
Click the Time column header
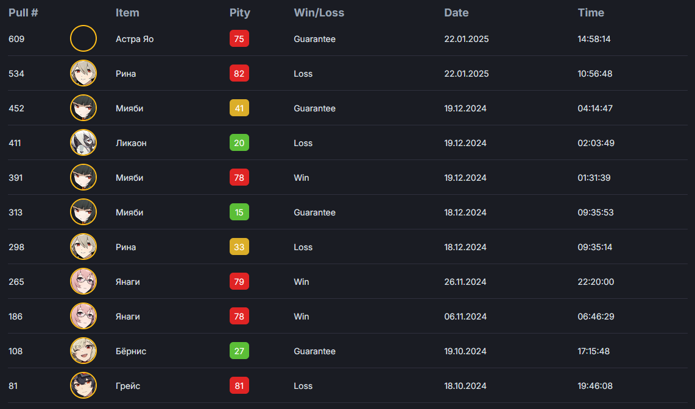591,12
